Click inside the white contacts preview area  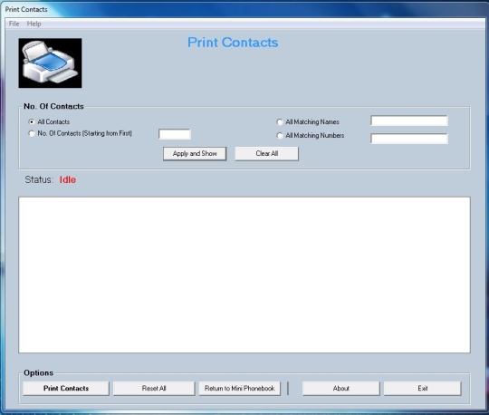click(244, 275)
